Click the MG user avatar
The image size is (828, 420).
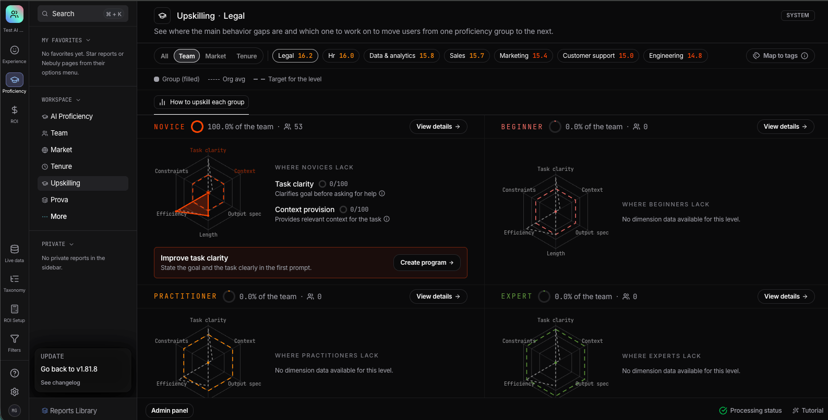pos(15,411)
